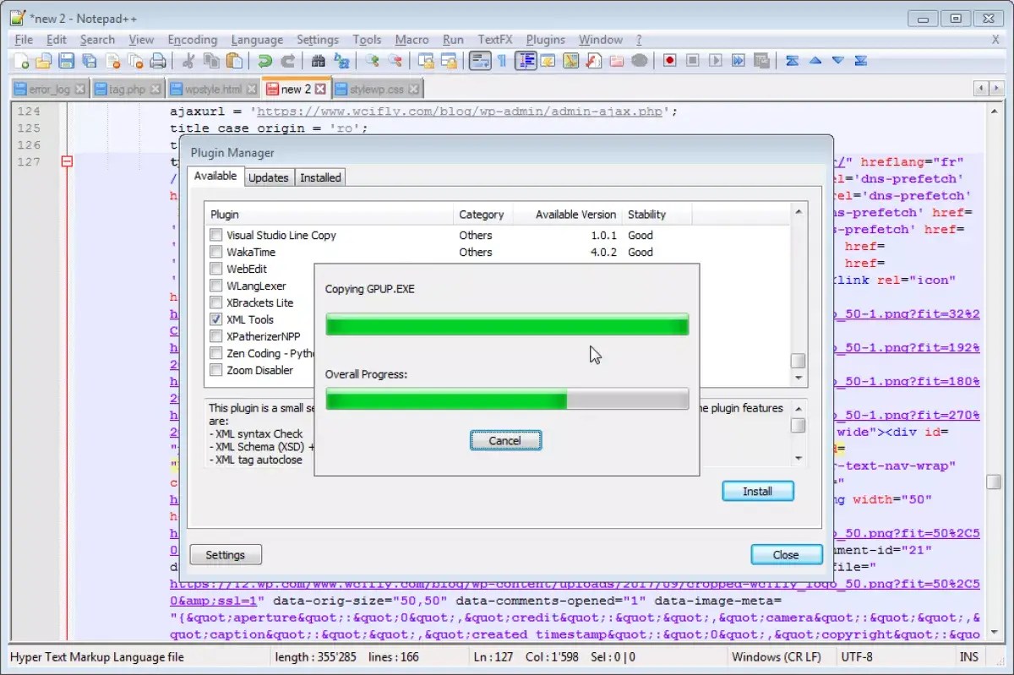Open the Encoding menu
This screenshot has height=675, width=1014.
[193, 39]
